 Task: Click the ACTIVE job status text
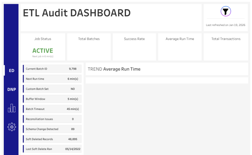pos(43,51)
